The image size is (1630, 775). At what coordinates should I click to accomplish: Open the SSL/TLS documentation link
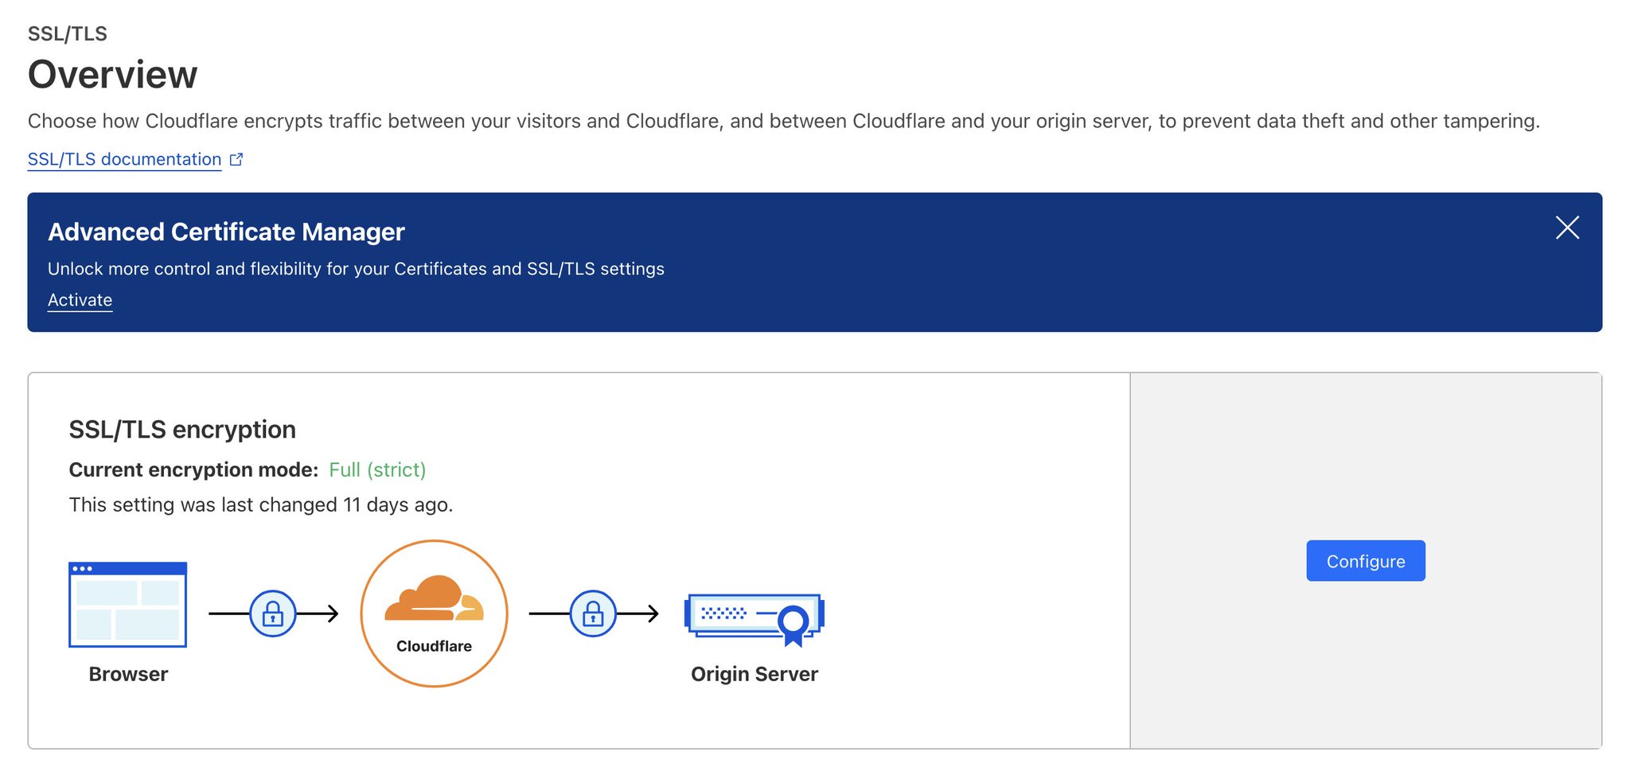pyautogui.click(x=124, y=159)
